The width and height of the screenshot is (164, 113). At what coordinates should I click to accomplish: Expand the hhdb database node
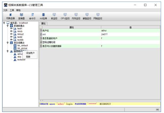(x=11, y=31)
